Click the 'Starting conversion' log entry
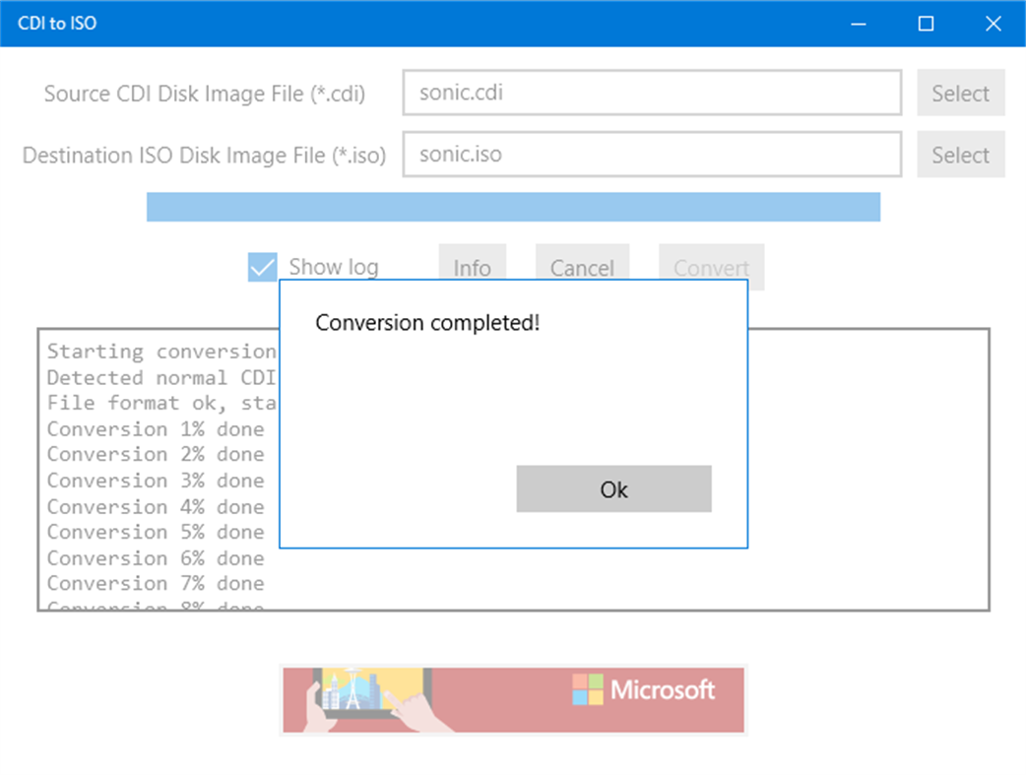 tap(160, 351)
